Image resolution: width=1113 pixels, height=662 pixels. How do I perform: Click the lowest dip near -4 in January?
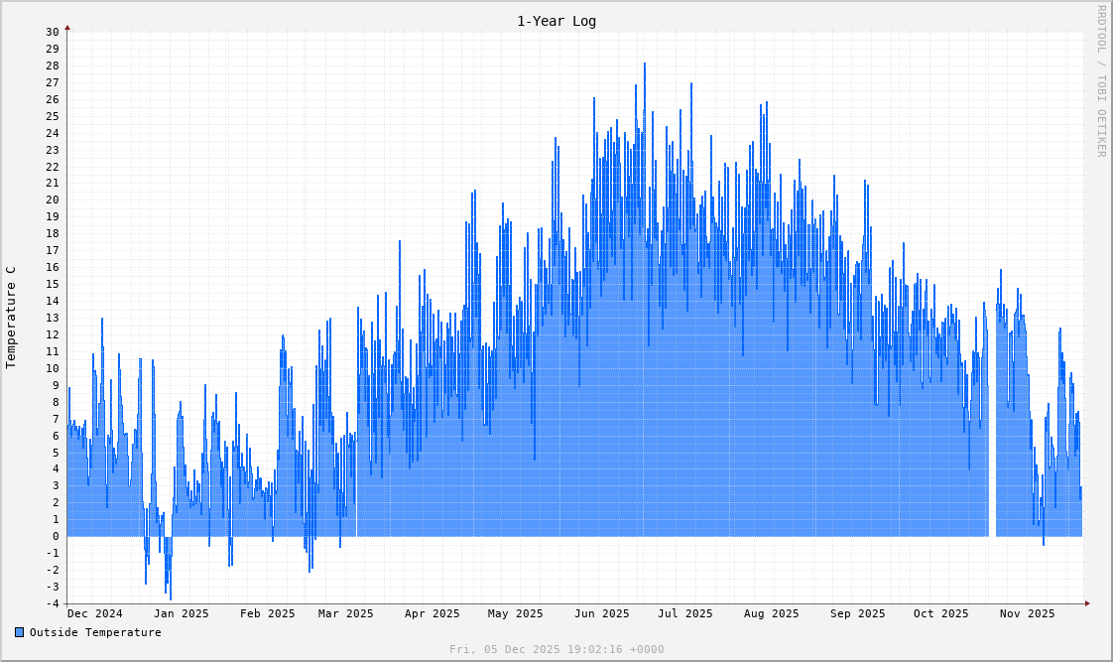click(x=169, y=597)
